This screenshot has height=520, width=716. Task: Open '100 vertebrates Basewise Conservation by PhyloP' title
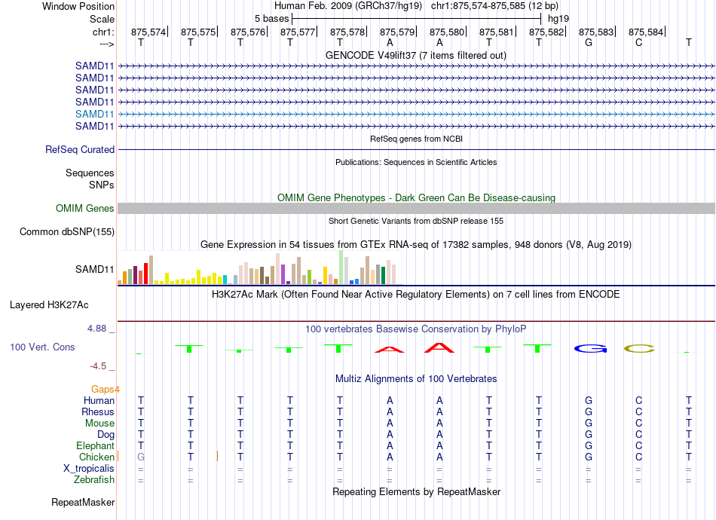tap(416, 329)
